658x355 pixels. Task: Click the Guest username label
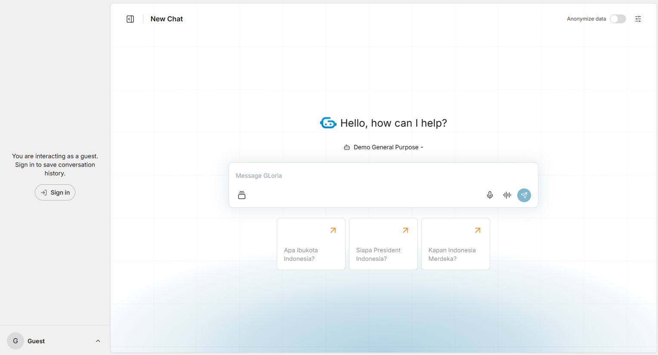pyautogui.click(x=36, y=341)
